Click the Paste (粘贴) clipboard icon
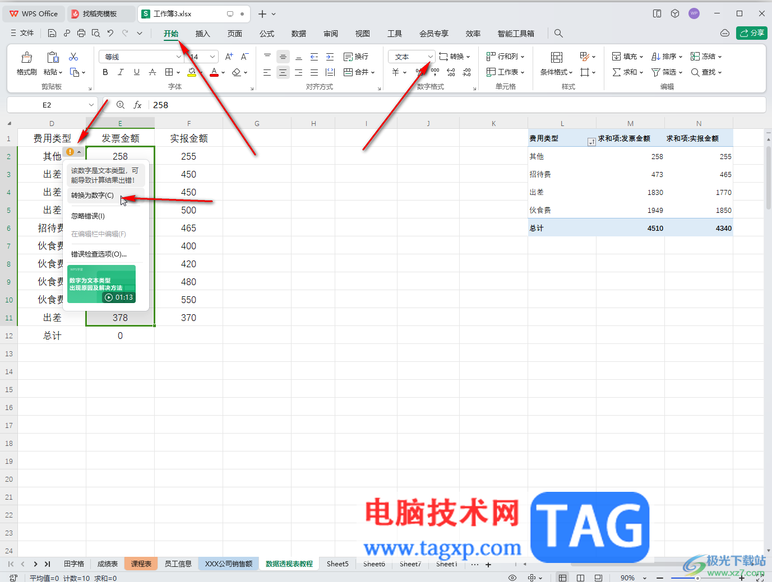The height and width of the screenshot is (582, 772). 53,57
